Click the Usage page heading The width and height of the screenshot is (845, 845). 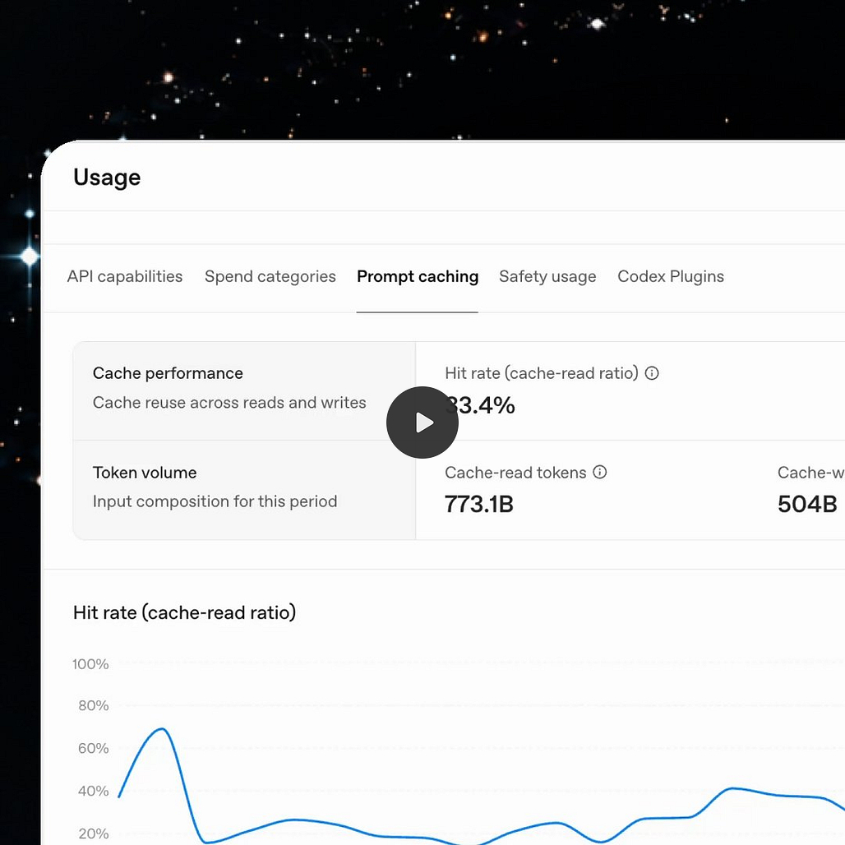click(107, 178)
